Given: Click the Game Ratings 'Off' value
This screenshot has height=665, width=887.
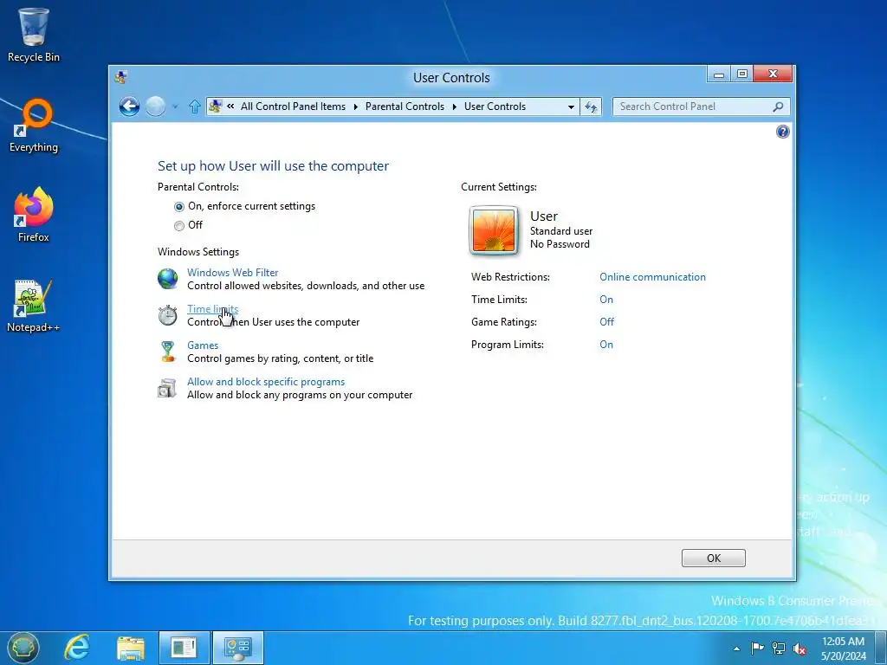Looking at the screenshot, I should [606, 322].
